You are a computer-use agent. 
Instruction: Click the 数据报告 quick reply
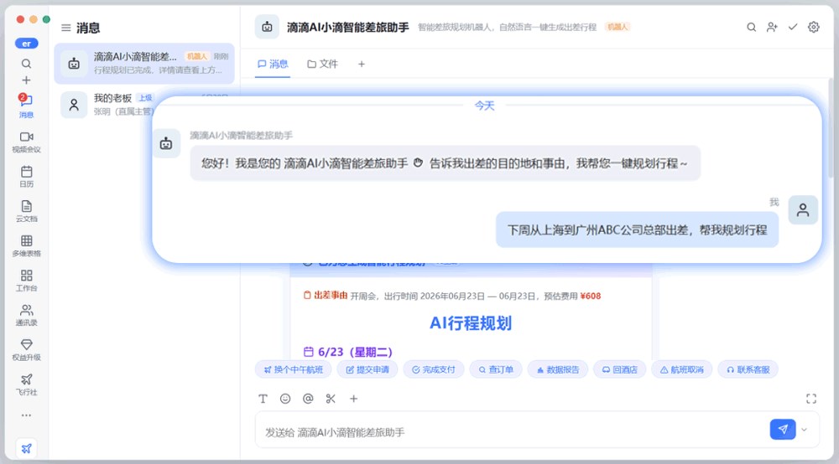tap(558, 369)
